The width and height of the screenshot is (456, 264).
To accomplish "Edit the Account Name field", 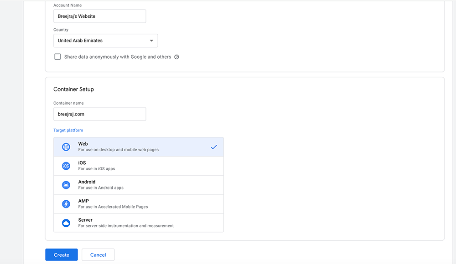I will 99,16.
